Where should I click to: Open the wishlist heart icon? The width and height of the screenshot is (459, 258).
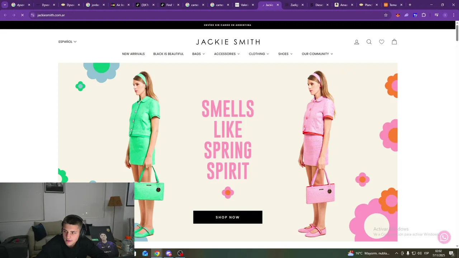click(x=382, y=42)
